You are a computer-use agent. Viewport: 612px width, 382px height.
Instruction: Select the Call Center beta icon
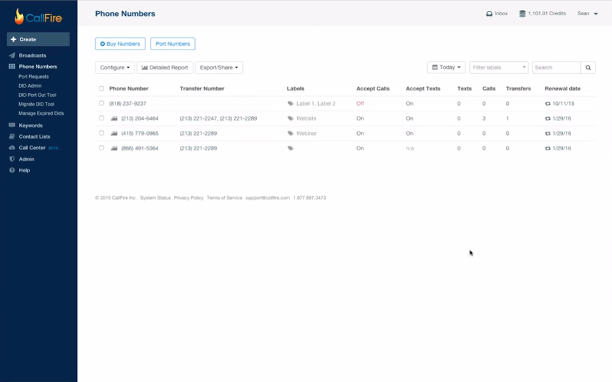point(11,147)
